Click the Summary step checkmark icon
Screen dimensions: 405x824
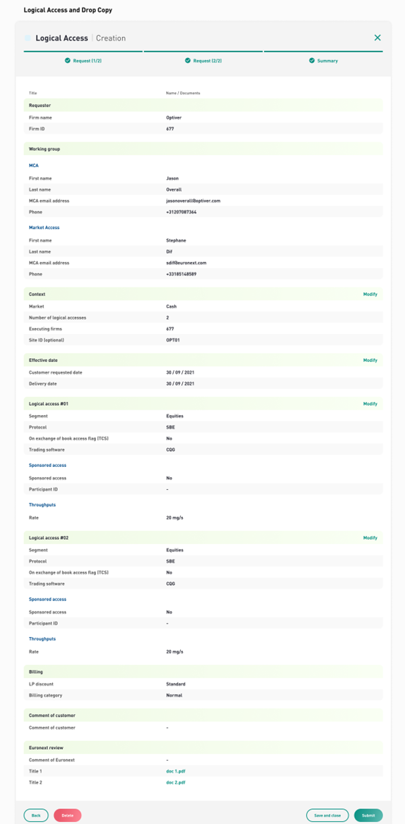click(312, 61)
